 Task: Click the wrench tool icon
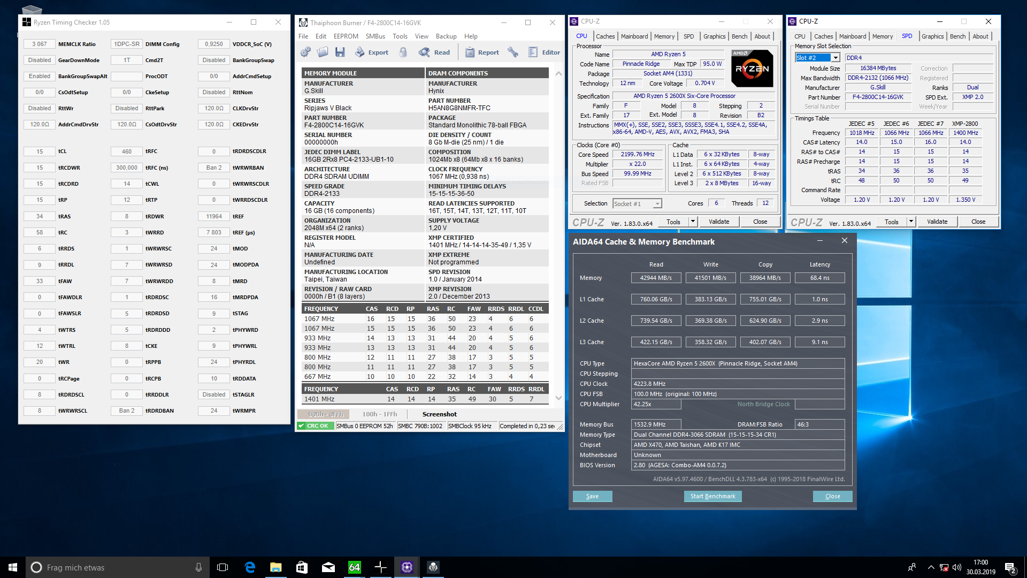tap(513, 52)
